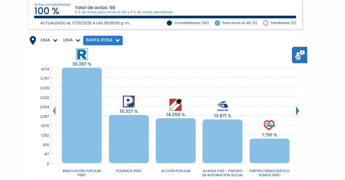The height and width of the screenshot is (180, 345).
Task: Click the '0 % de Actas para envío' note
Action: point(124,12)
